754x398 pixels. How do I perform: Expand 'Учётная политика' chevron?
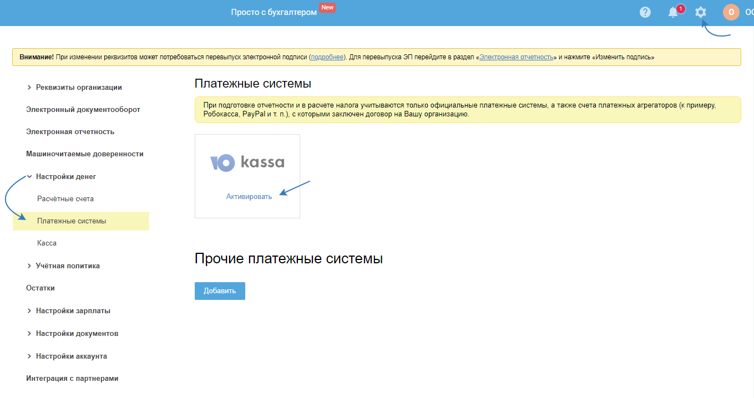[29, 266]
